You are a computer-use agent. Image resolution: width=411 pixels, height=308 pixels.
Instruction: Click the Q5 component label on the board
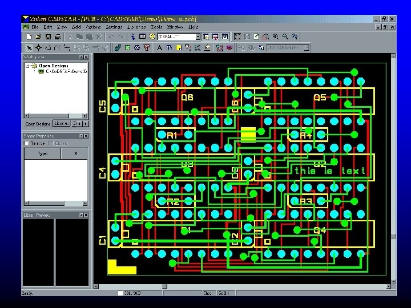(320, 98)
